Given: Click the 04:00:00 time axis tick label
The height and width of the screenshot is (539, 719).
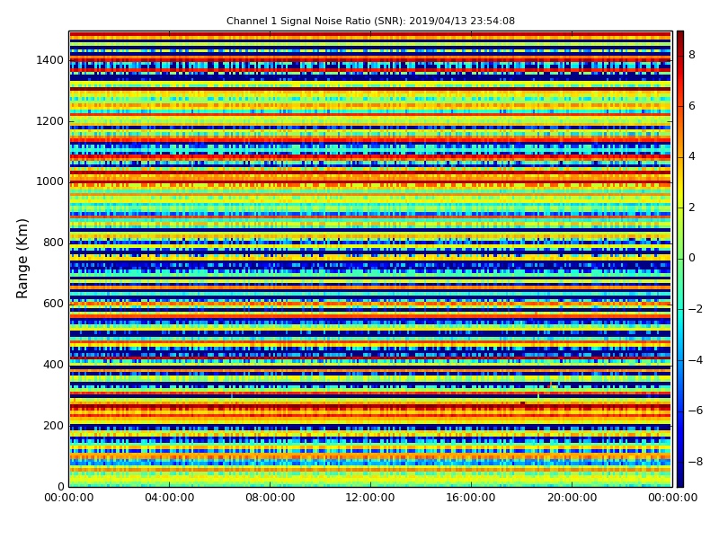Looking at the screenshot, I should point(169,499).
